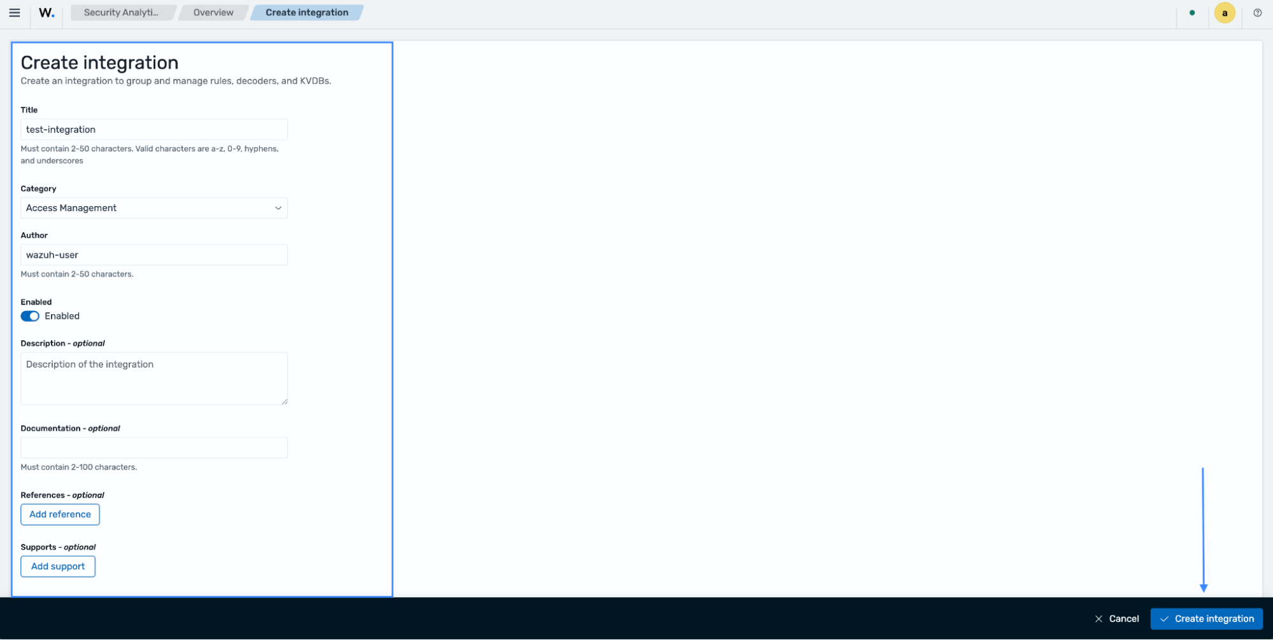Click the Create integration button
This screenshot has height=640, width=1273.
(x=1206, y=619)
